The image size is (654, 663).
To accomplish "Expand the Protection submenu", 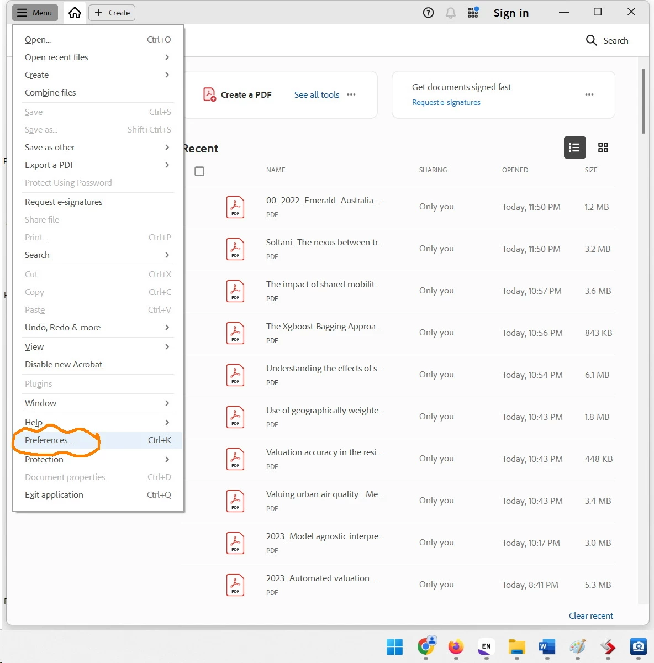I will coord(98,460).
